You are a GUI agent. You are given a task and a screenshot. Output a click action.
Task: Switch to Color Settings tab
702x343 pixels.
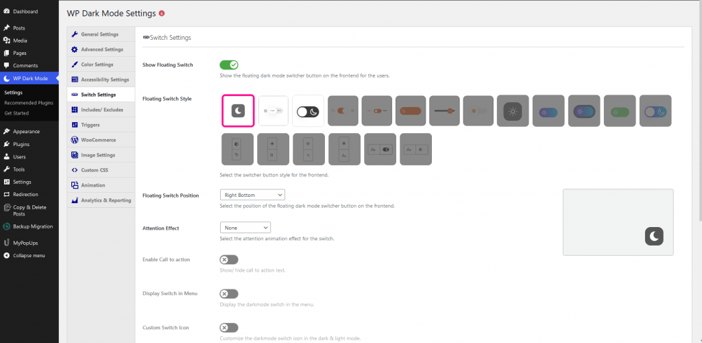[101, 64]
